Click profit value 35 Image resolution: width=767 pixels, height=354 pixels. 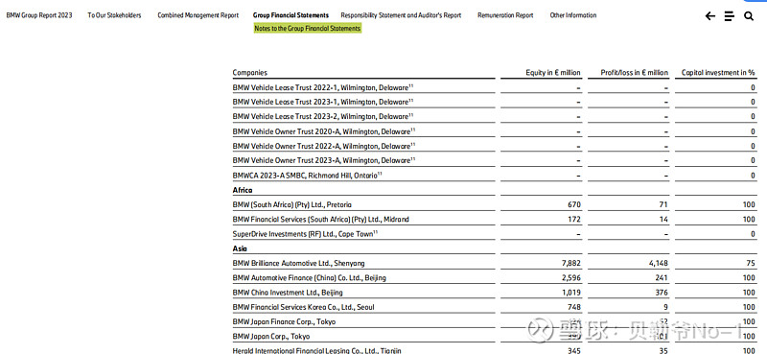663,350
